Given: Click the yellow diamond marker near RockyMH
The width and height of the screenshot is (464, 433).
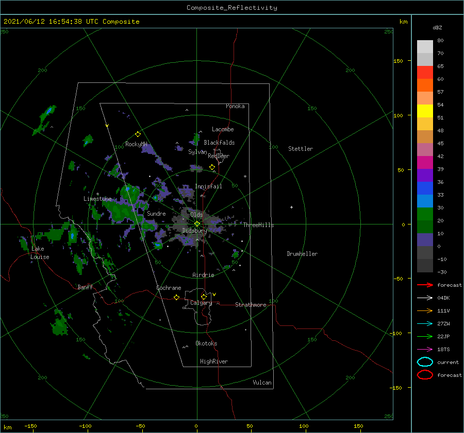Looking at the screenshot, I should point(138,134).
